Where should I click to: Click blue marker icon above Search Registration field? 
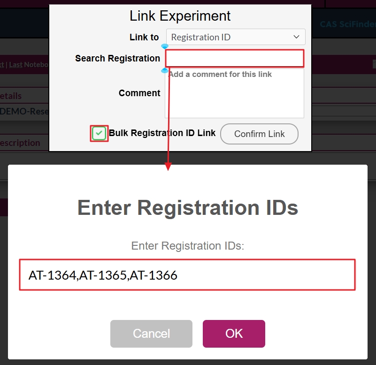coord(165,46)
